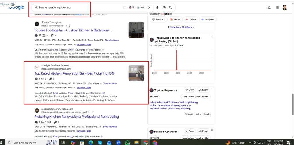Image resolution: width=294 pixels, height=145 pixels.
Task: Close the Topical Keywords widget
Action: coord(212,89)
